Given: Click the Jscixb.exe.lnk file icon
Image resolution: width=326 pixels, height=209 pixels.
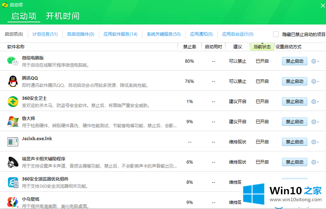Looking at the screenshot, I should click(13, 142).
